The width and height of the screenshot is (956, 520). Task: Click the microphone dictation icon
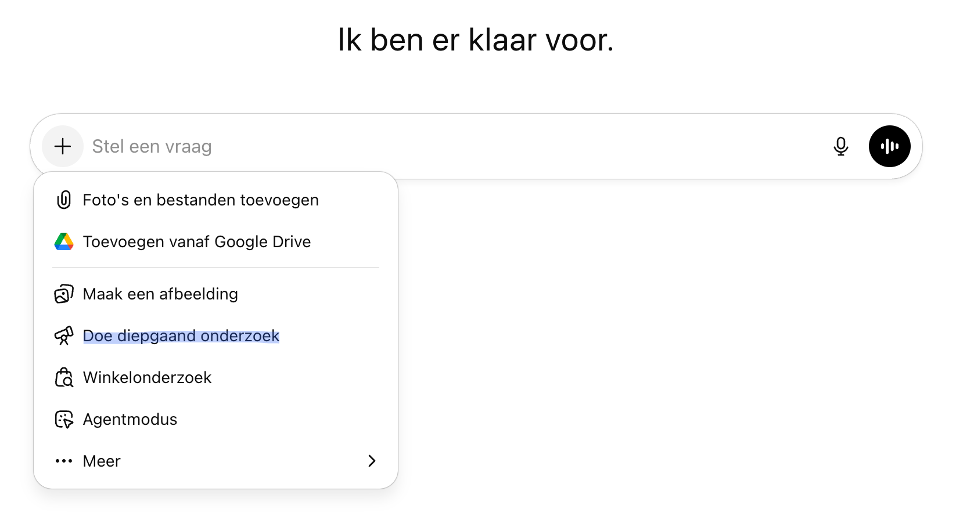click(x=840, y=146)
